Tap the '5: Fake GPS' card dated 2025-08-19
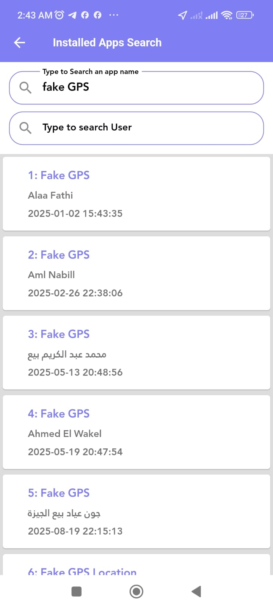This screenshot has height=608, width=273. 136,511
